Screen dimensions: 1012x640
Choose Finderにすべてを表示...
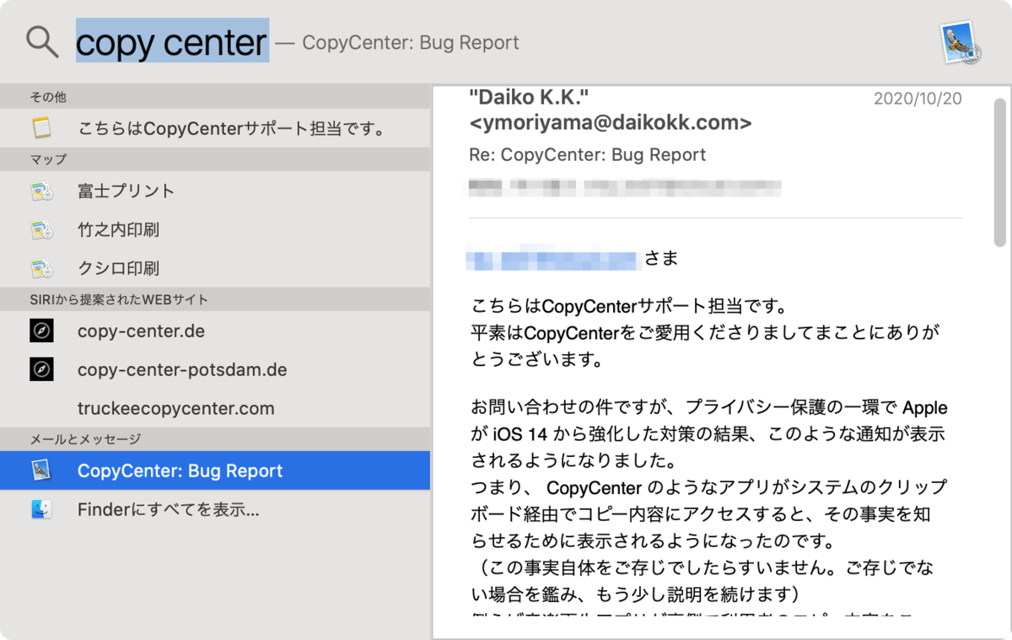(215, 509)
